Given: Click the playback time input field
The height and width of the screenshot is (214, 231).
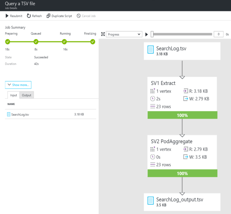Looking at the screenshot, I should point(218,34).
